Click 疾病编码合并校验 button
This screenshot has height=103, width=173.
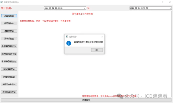[x=9, y=54]
